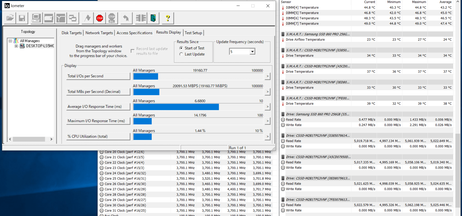Click the Total I/Os per Second button
This screenshot has width=462, height=216.
[98, 76]
